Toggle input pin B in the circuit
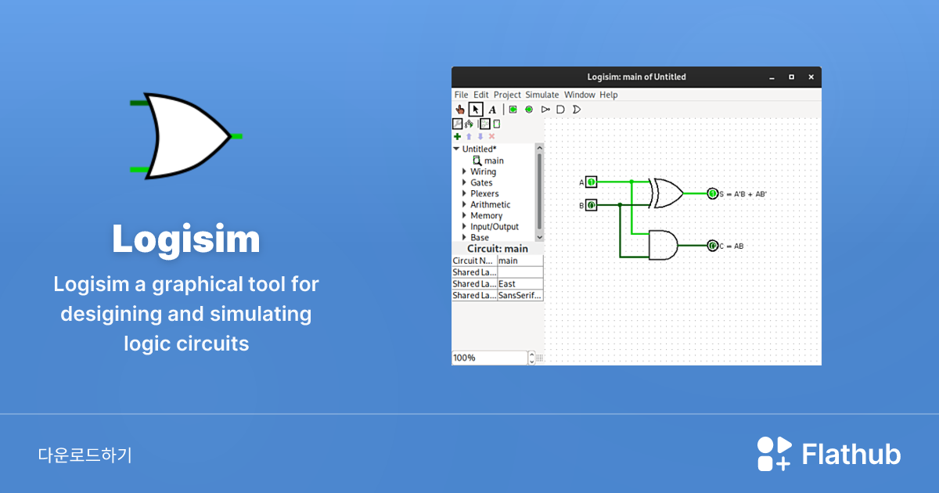The image size is (939, 493). (x=593, y=204)
